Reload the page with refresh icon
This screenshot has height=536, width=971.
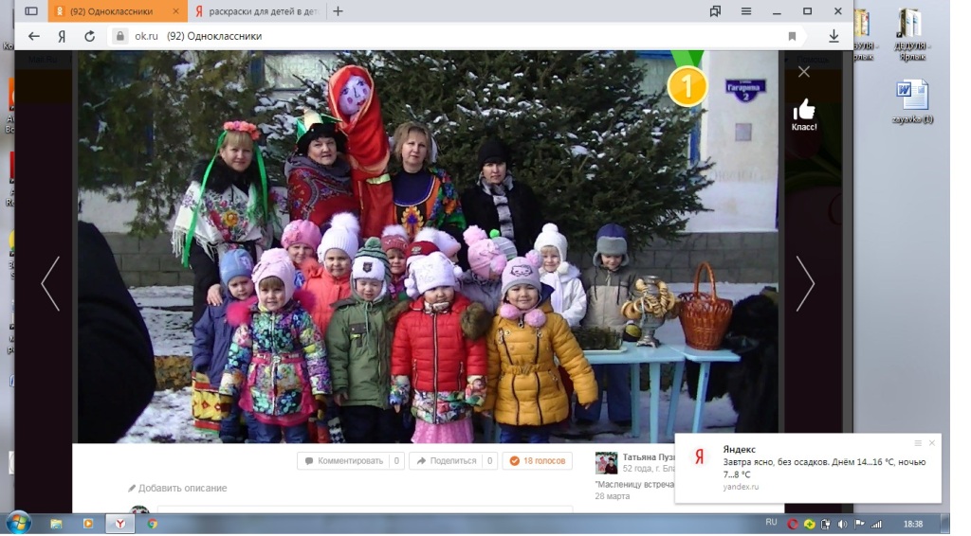pyautogui.click(x=89, y=36)
